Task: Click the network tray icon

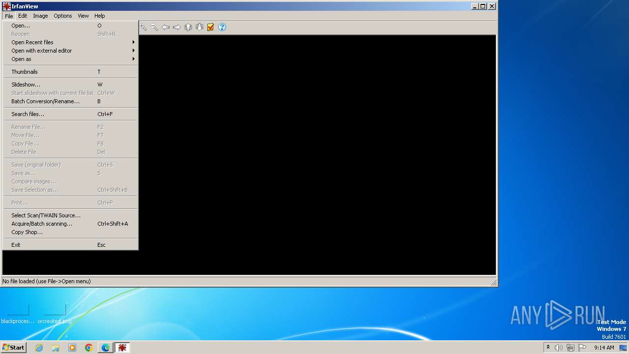Action: coord(571,348)
